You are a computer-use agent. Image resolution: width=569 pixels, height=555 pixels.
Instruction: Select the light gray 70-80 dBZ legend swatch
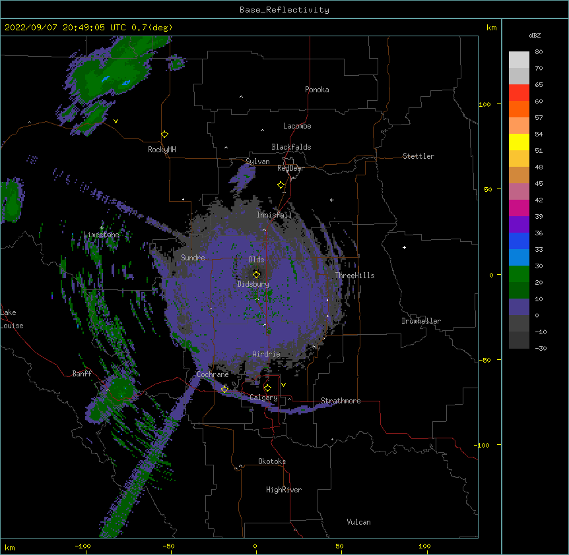[x=519, y=60]
